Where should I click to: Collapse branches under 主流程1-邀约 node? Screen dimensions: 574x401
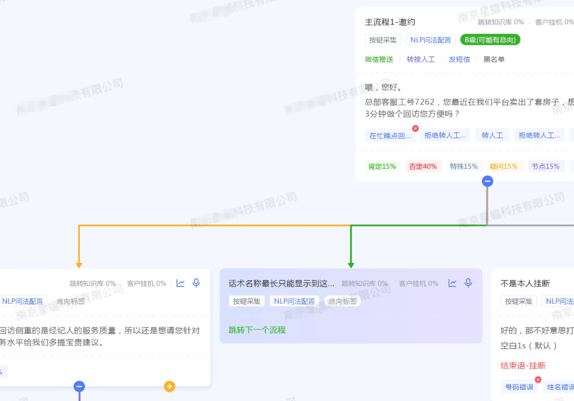coord(487,181)
